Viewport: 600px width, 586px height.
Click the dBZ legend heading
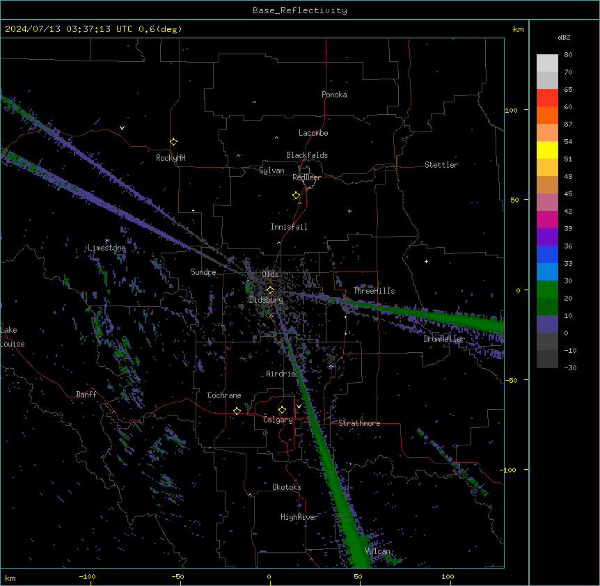564,38
